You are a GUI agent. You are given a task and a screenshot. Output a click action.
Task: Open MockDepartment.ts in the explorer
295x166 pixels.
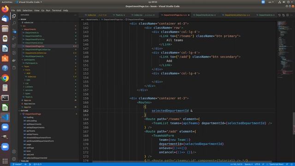pyautogui.click(x=35, y=56)
